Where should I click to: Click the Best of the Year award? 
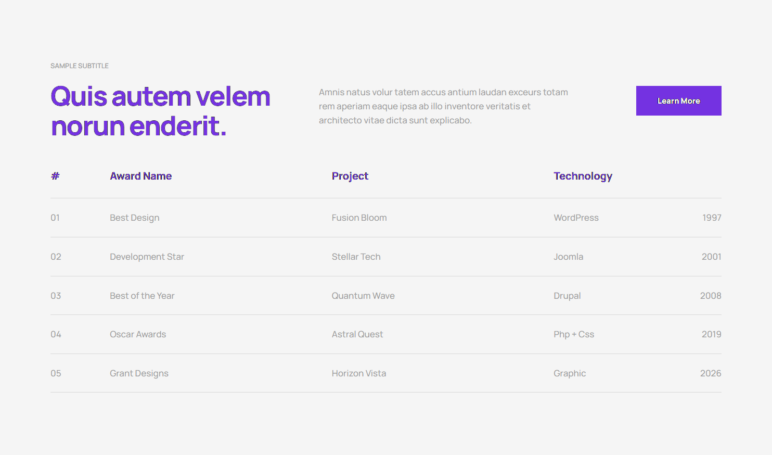pos(142,296)
